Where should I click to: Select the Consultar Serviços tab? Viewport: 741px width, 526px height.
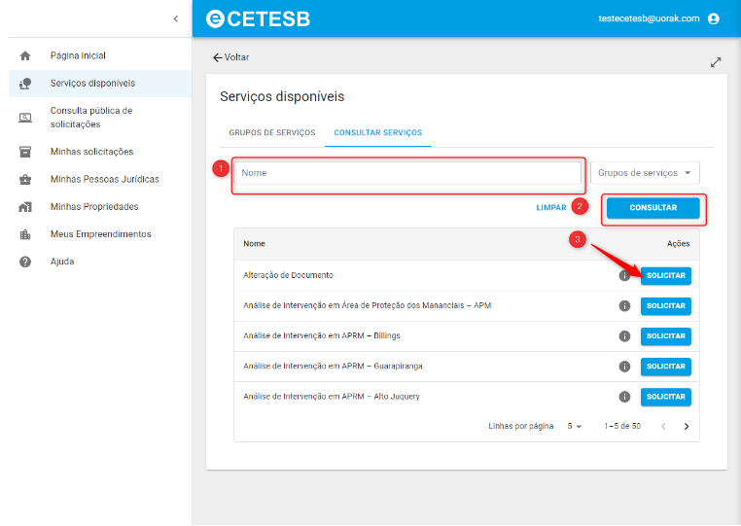[x=377, y=133]
